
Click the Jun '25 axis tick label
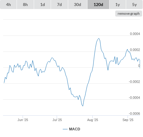(x=23, y=120)
